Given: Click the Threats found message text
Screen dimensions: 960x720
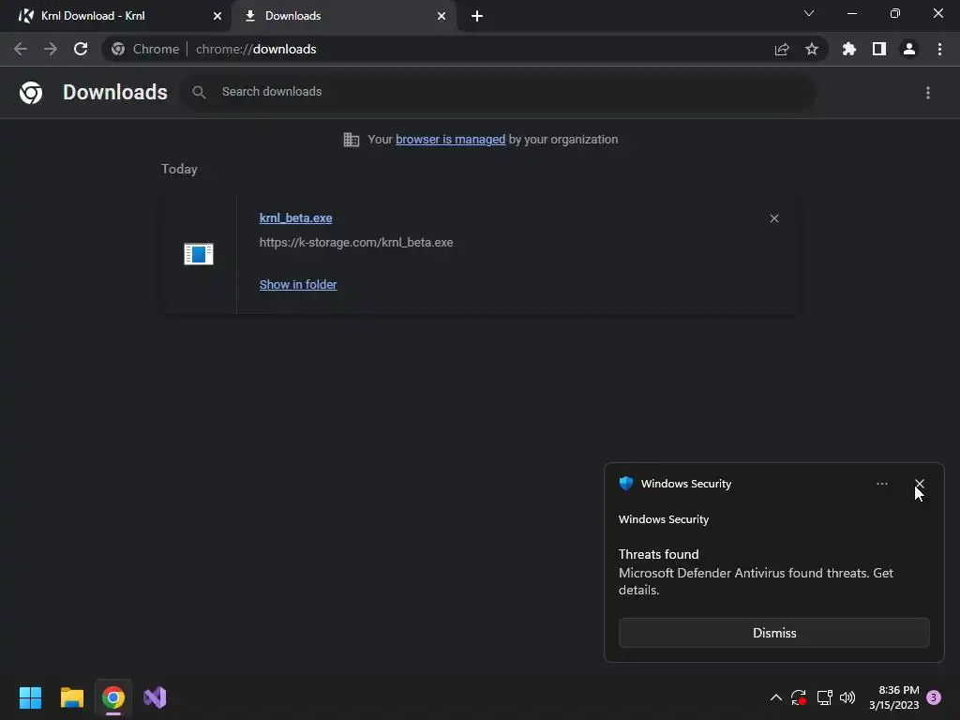Looking at the screenshot, I should (x=659, y=554).
